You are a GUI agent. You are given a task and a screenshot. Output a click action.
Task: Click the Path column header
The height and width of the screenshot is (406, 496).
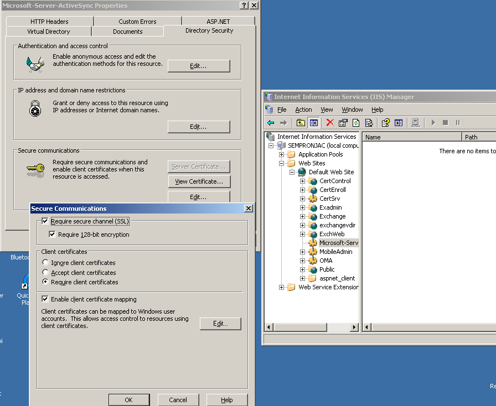click(x=479, y=137)
